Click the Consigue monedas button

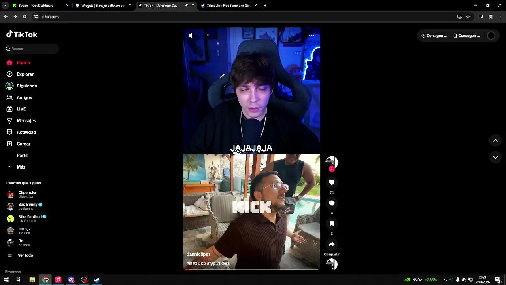[x=434, y=36]
